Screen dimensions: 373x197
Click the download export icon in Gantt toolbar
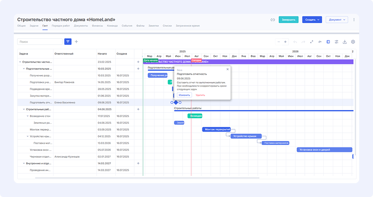point(345,42)
